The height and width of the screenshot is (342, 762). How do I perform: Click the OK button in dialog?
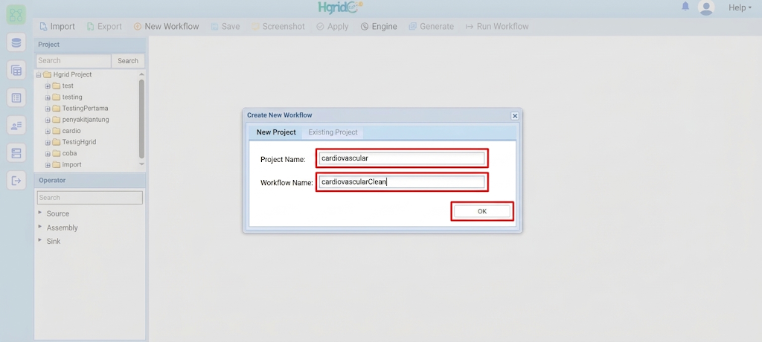pyautogui.click(x=482, y=211)
